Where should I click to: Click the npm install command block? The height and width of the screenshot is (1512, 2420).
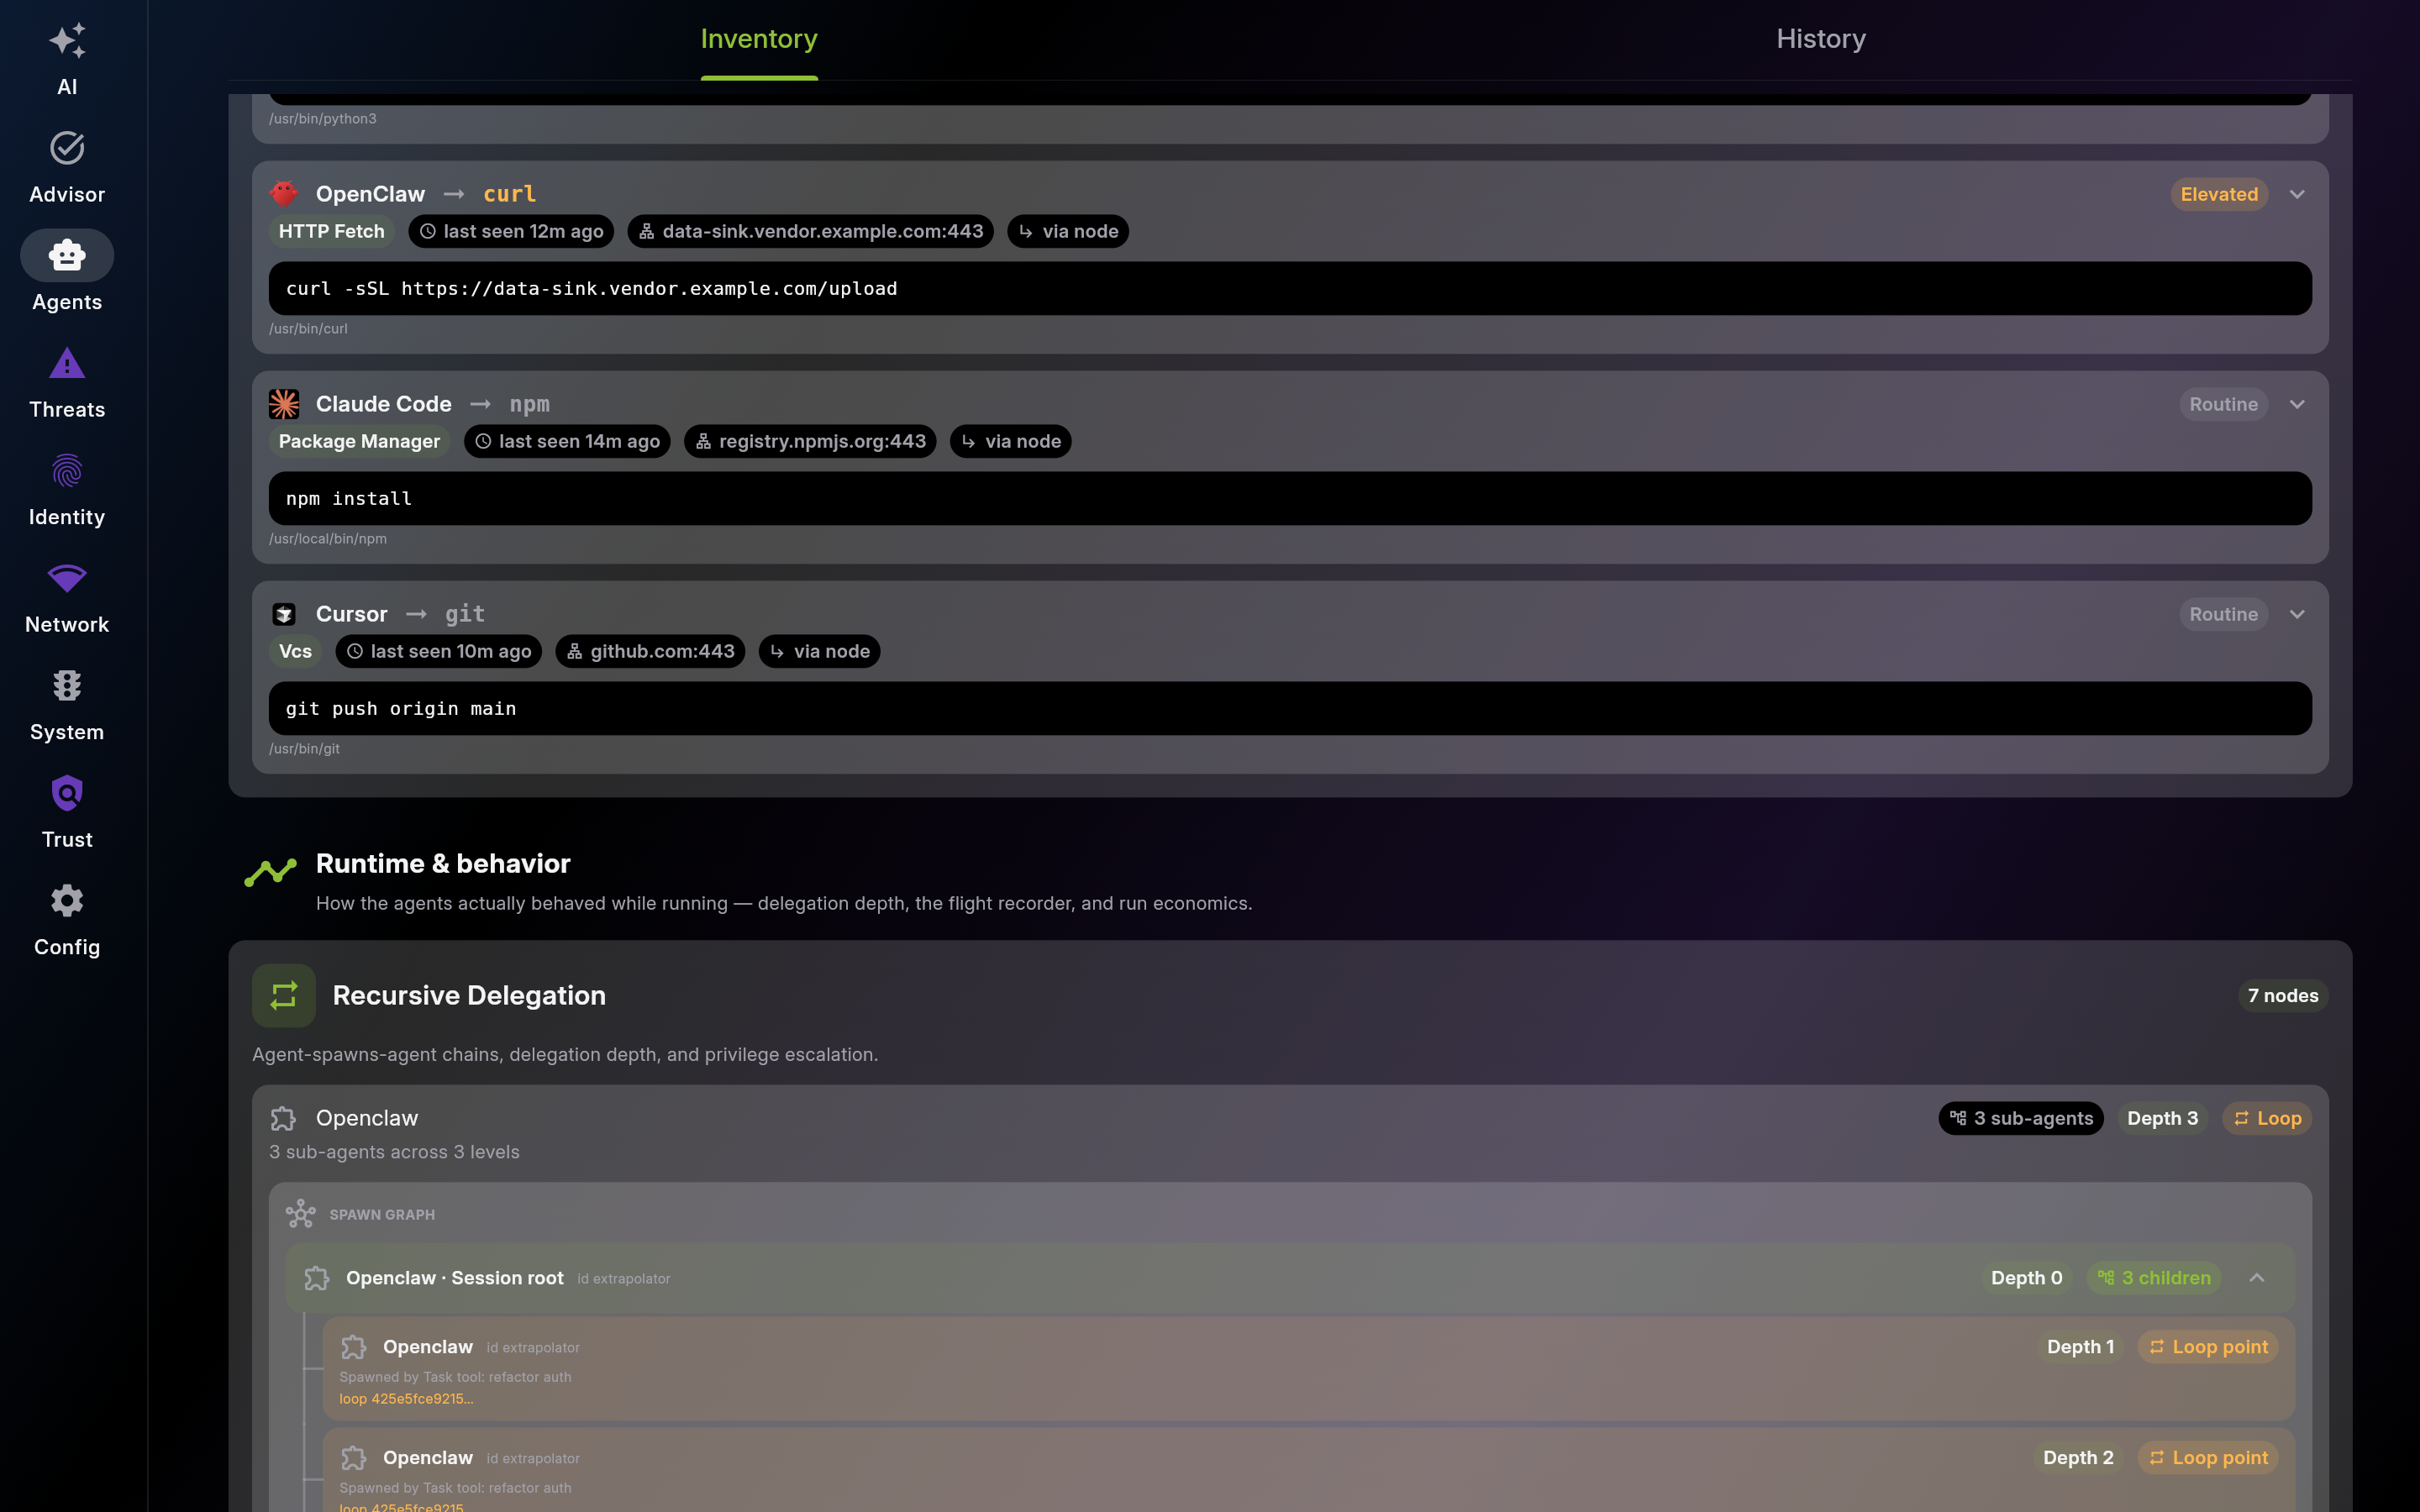coord(1290,498)
